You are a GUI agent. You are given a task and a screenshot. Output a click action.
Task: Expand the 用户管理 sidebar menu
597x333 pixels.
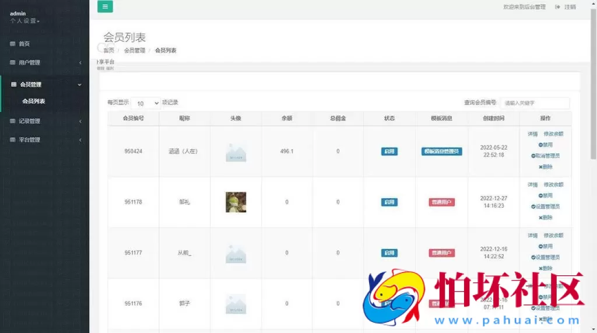[x=44, y=62]
